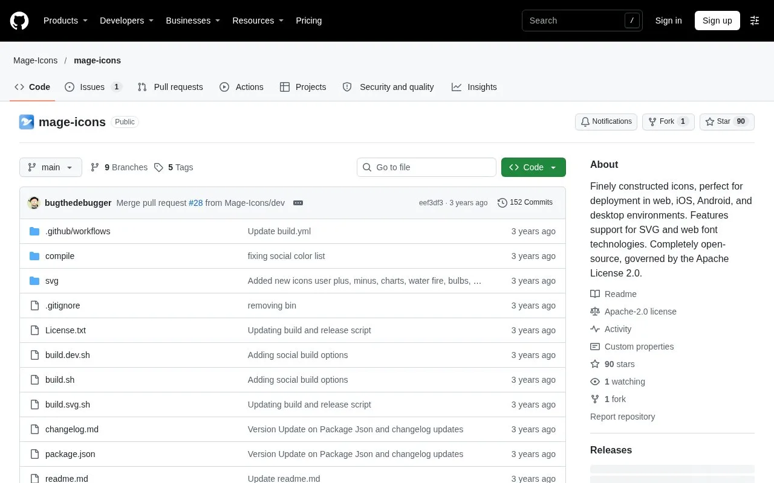Open the svg folder
The width and height of the screenshot is (774, 483).
click(x=52, y=281)
